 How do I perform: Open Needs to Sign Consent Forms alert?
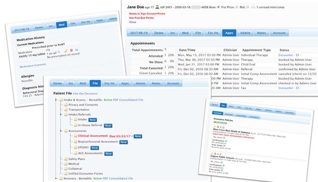(147, 13)
